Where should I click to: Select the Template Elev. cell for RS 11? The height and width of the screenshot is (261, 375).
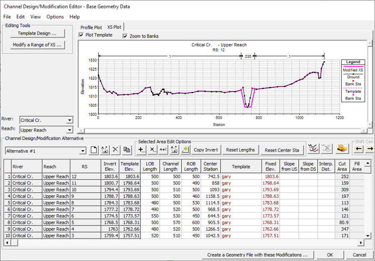click(x=130, y=183)
